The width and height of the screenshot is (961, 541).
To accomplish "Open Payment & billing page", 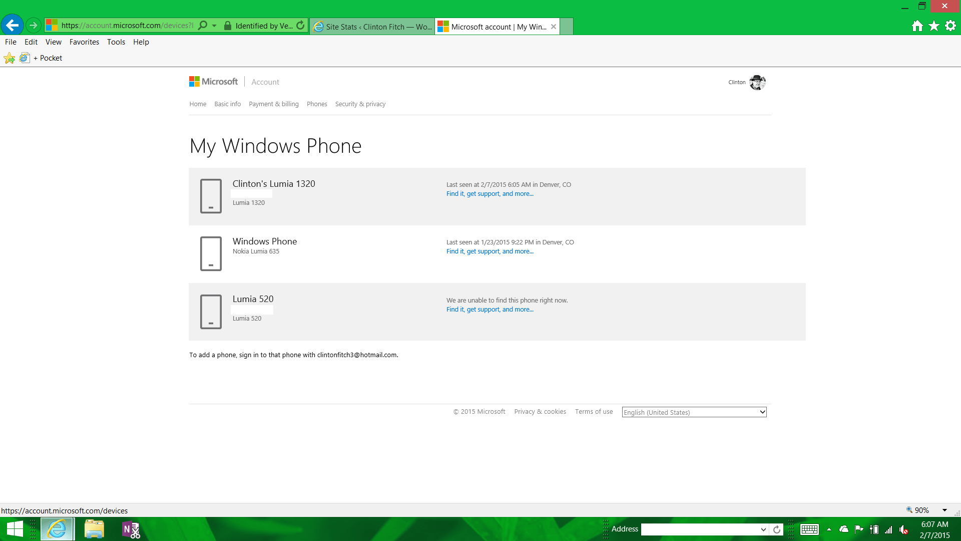I will click(x=274, y=104).
